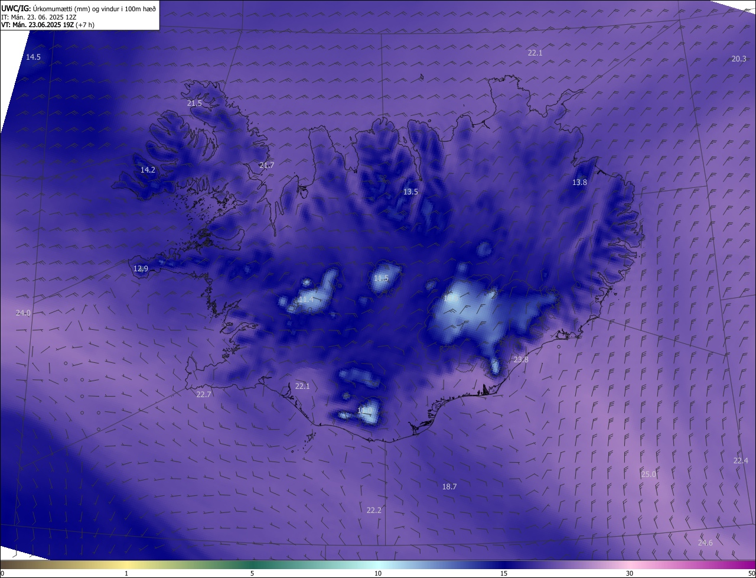The width and height of the screenshot is (756, 578).
Task: Click the 20.3 value label
Action: pos(739,59)
